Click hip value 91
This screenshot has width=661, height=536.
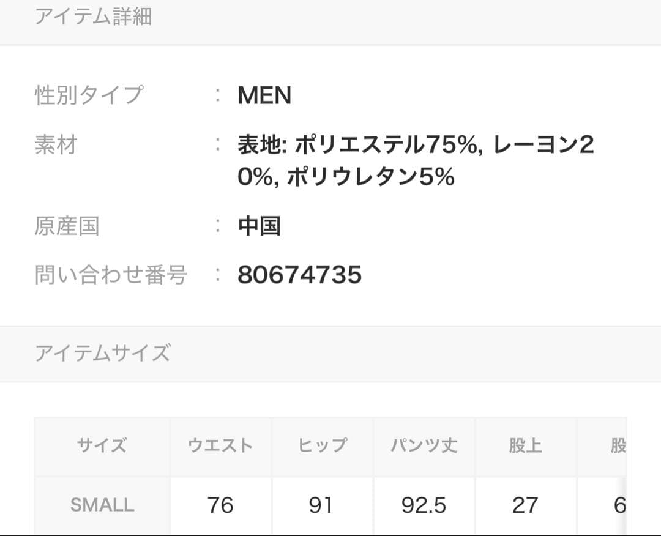pyautogui.click(x=321, y=505)
